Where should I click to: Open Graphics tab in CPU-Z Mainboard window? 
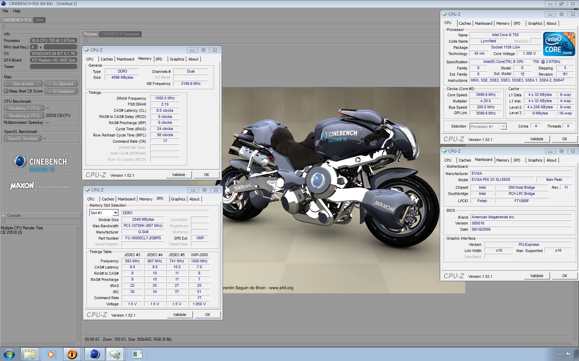(535, 160)
